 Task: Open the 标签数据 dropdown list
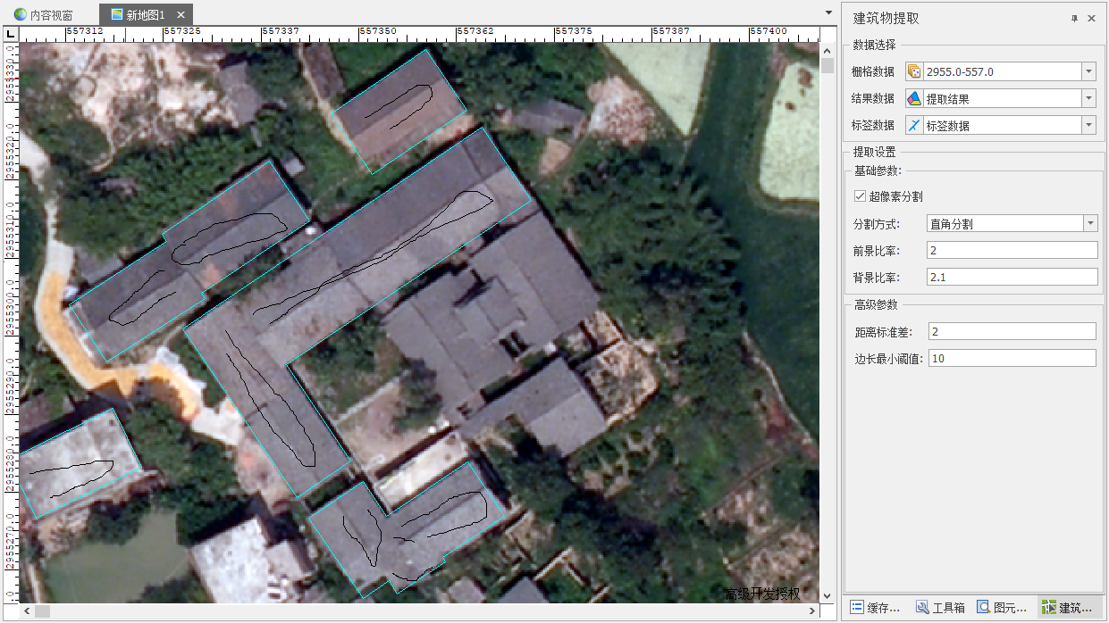point(1088,126)
